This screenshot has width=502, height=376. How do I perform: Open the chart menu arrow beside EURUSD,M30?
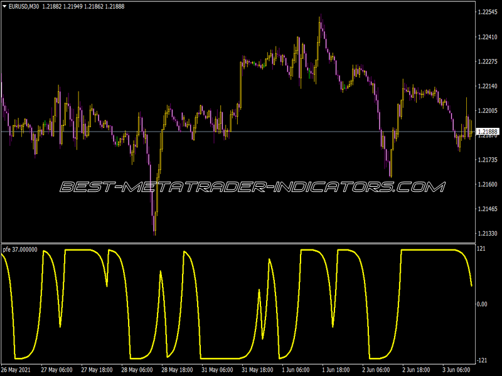pyautogui.click(x=4, y=6)
